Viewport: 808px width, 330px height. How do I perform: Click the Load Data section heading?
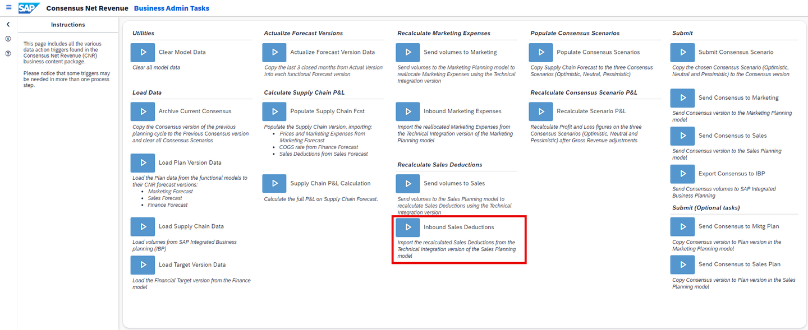point(147,92)
